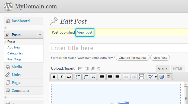
Task: Click the Add Media star icon
Action: click(99, 69)
